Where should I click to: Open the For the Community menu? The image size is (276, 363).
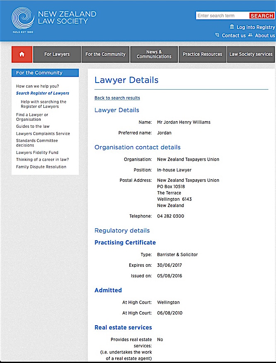click(x=105, y=54)
